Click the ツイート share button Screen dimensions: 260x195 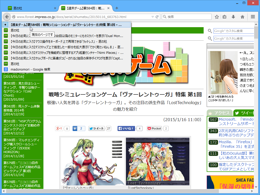(x=96, y=128)
